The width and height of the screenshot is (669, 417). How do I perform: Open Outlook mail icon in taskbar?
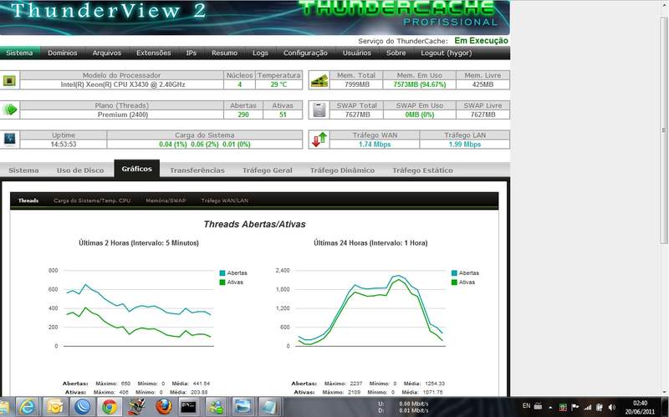point(55,407)
